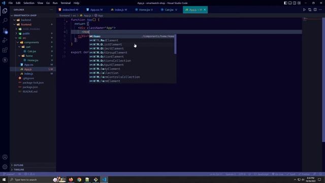
Task: Open the View menu
Action: tap(40, 3)
